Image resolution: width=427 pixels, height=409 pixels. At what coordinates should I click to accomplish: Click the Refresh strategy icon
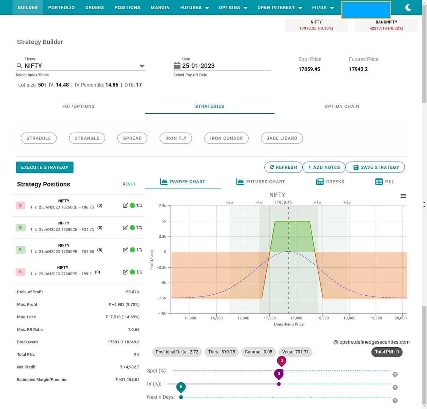tap(272, 167)
